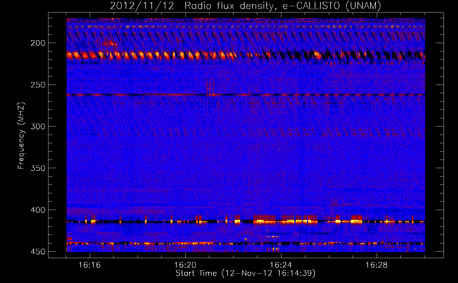Click the 350 frequency tick label
Screen dimensions: 458x283
click(x=38, y=168)
